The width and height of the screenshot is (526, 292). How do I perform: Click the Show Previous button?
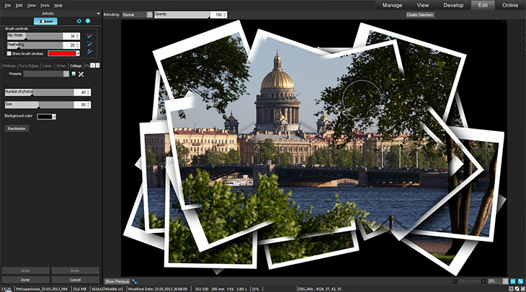117,281
